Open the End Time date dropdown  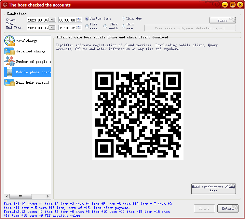(x=52, y=28)
